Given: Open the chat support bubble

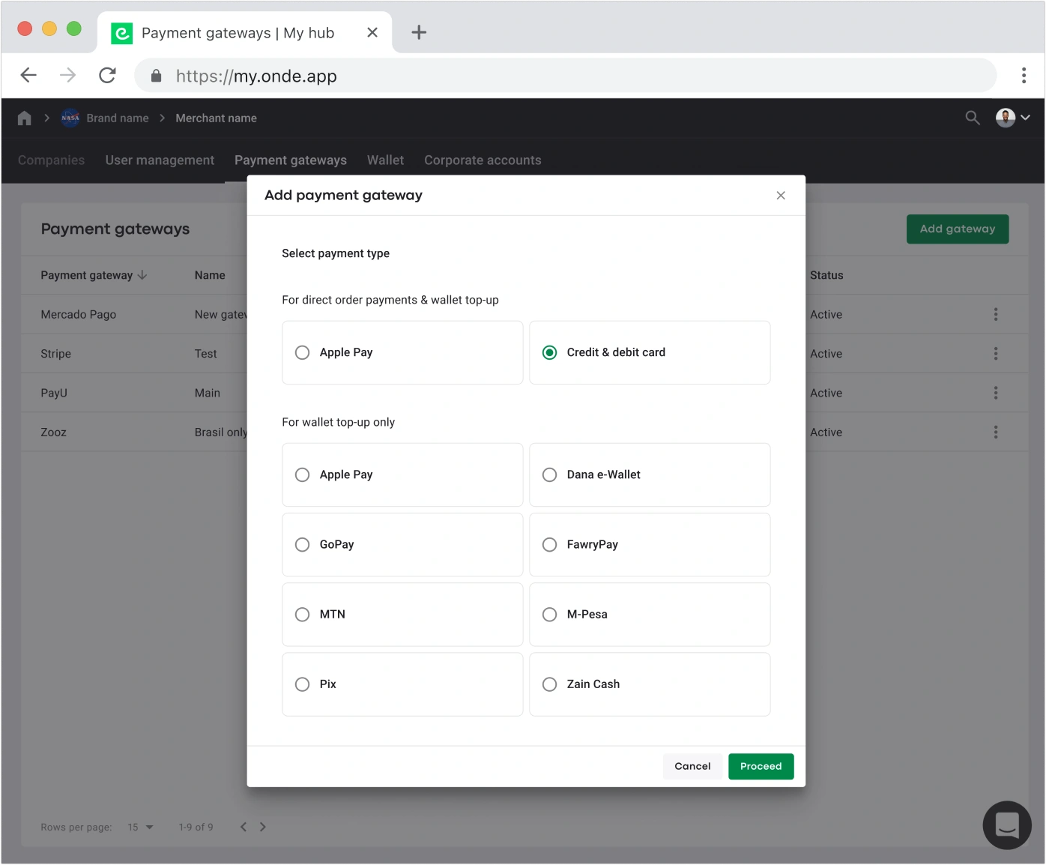Looking at the screenshot, I should pyautogui.click(x=1006, y=825).
